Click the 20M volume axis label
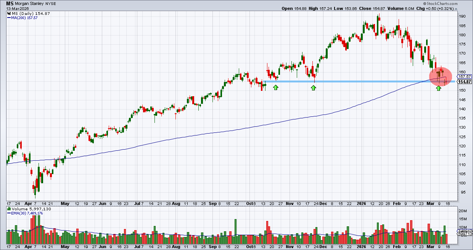This screenshot has width=473, height=250. (462, 211)
